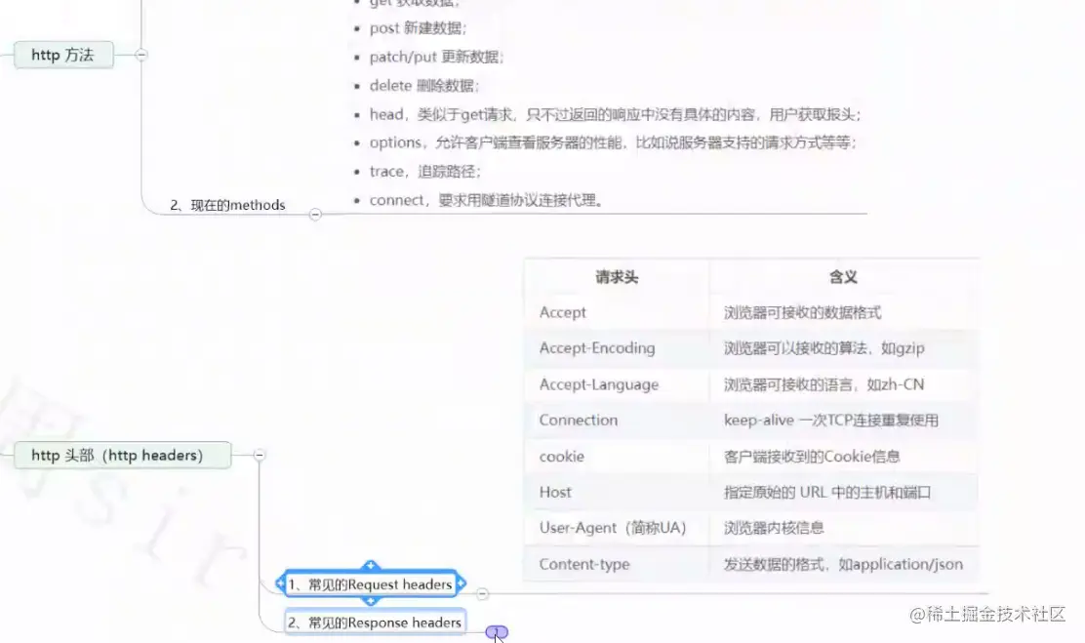The height and width of the screenshot is (643, 1085).
Task: Click the top handle of Request headers node
Action: (370, 566)
